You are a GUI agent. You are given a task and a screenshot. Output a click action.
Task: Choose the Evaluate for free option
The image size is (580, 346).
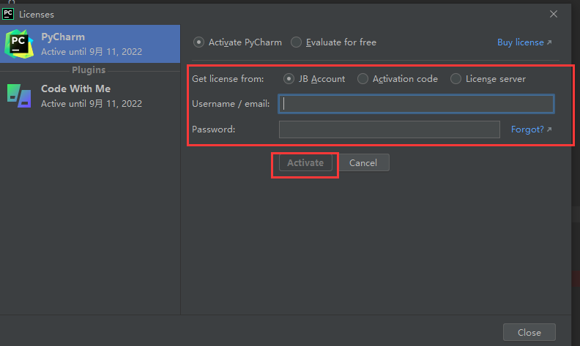point(296,42)
